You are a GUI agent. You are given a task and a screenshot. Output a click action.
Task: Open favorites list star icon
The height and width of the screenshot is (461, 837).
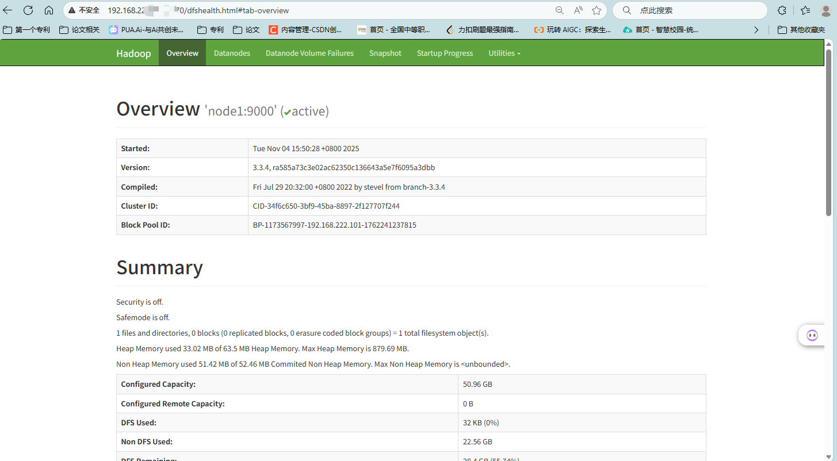click(805, 10)
